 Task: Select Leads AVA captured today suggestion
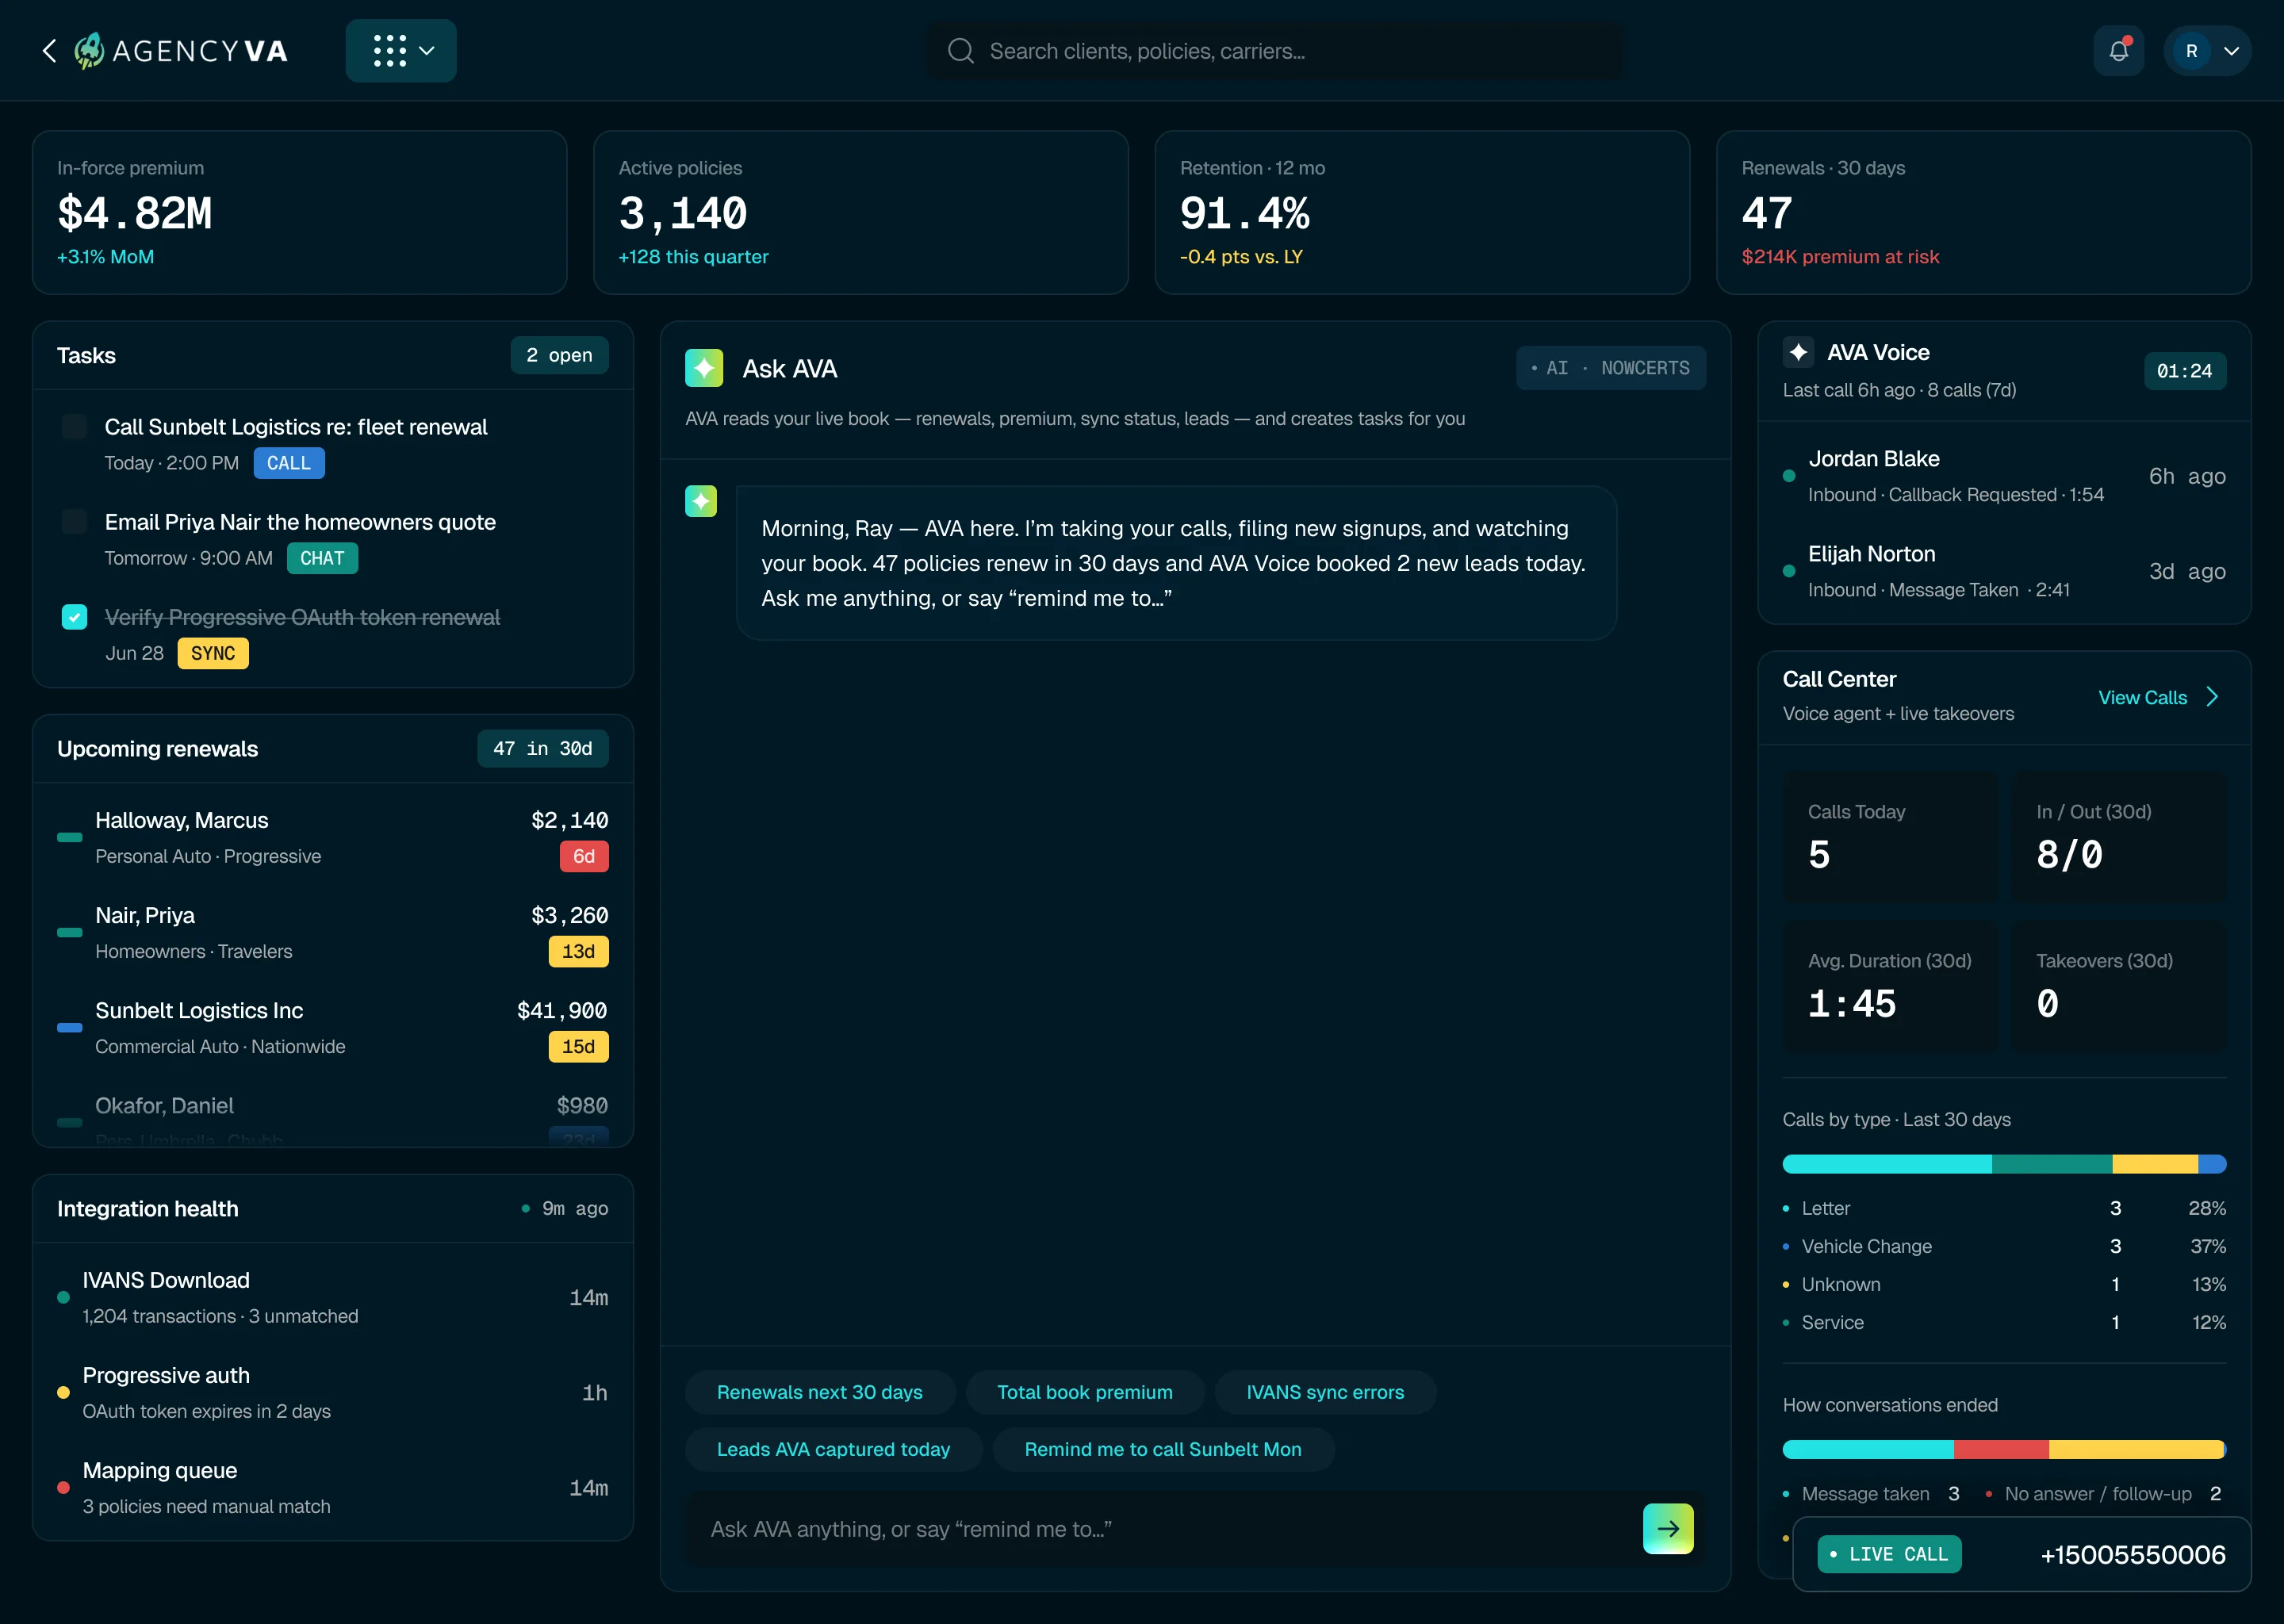pyautogui.click(x=833, y=1449)
